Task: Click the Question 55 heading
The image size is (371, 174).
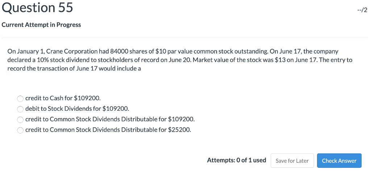Action: [x=37, y=8]
